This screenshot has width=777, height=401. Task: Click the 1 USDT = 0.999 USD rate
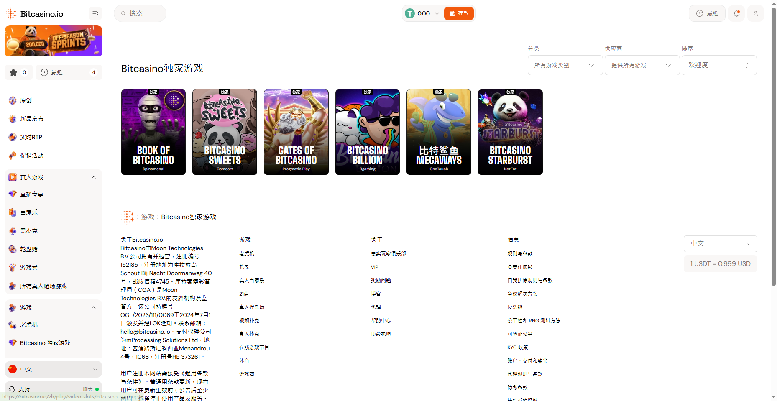pos(720,264)
